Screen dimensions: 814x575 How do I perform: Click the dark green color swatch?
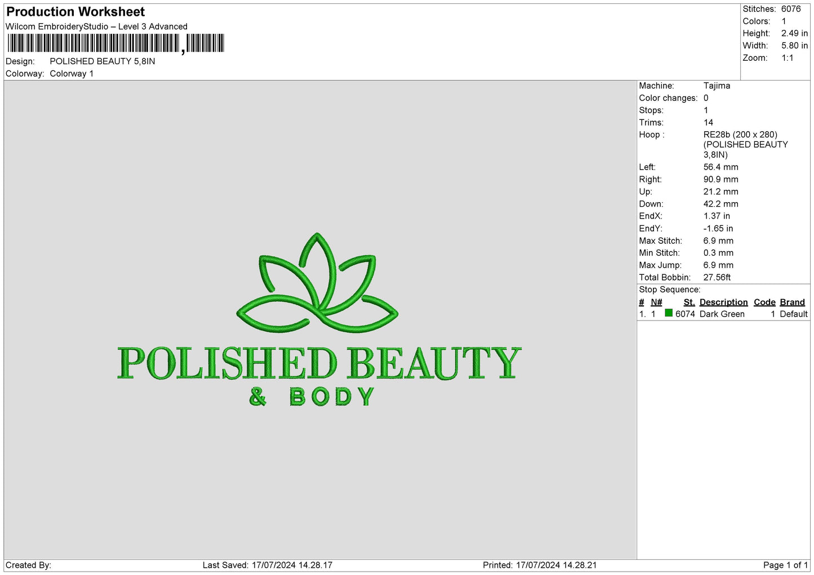pyautogui.click(x=669, y=313)
